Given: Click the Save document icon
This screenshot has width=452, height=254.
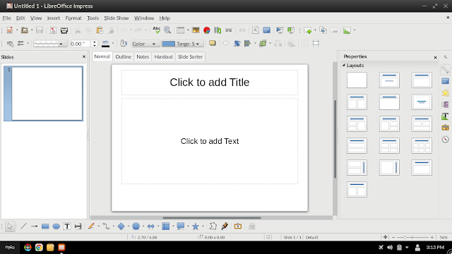Looking at the screenshot, I should click(40, 30).
